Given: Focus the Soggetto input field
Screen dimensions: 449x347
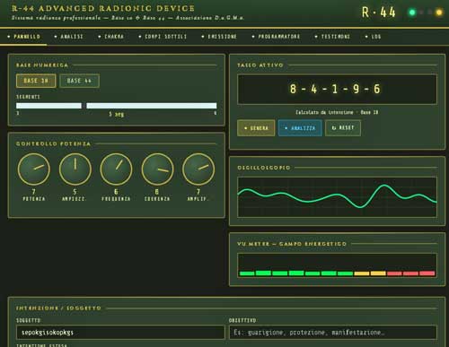Looking at the screenshot, I should click(x=120, y=333).
